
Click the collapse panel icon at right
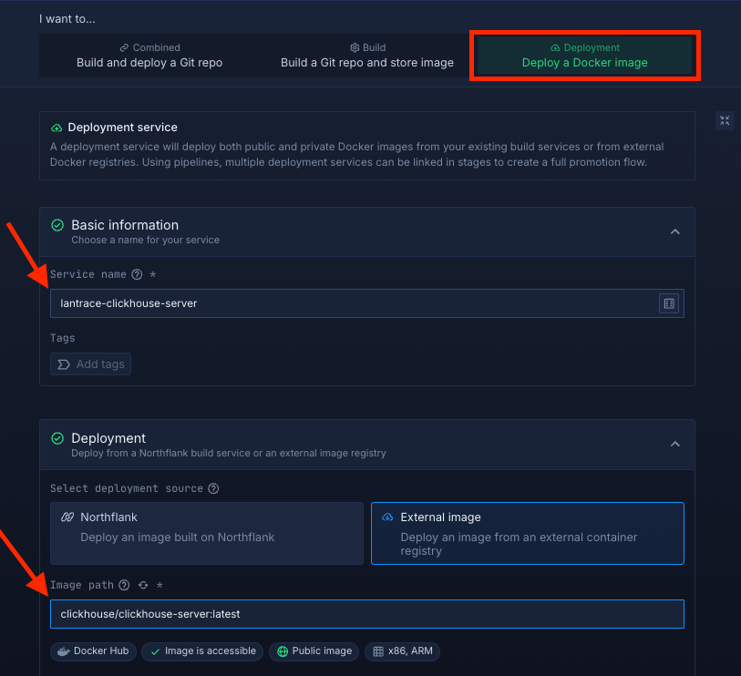[x=725, y=120]
